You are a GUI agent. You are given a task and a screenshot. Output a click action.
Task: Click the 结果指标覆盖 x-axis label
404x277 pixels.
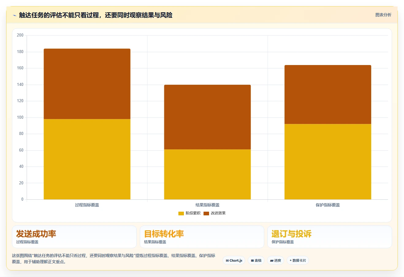208,205
